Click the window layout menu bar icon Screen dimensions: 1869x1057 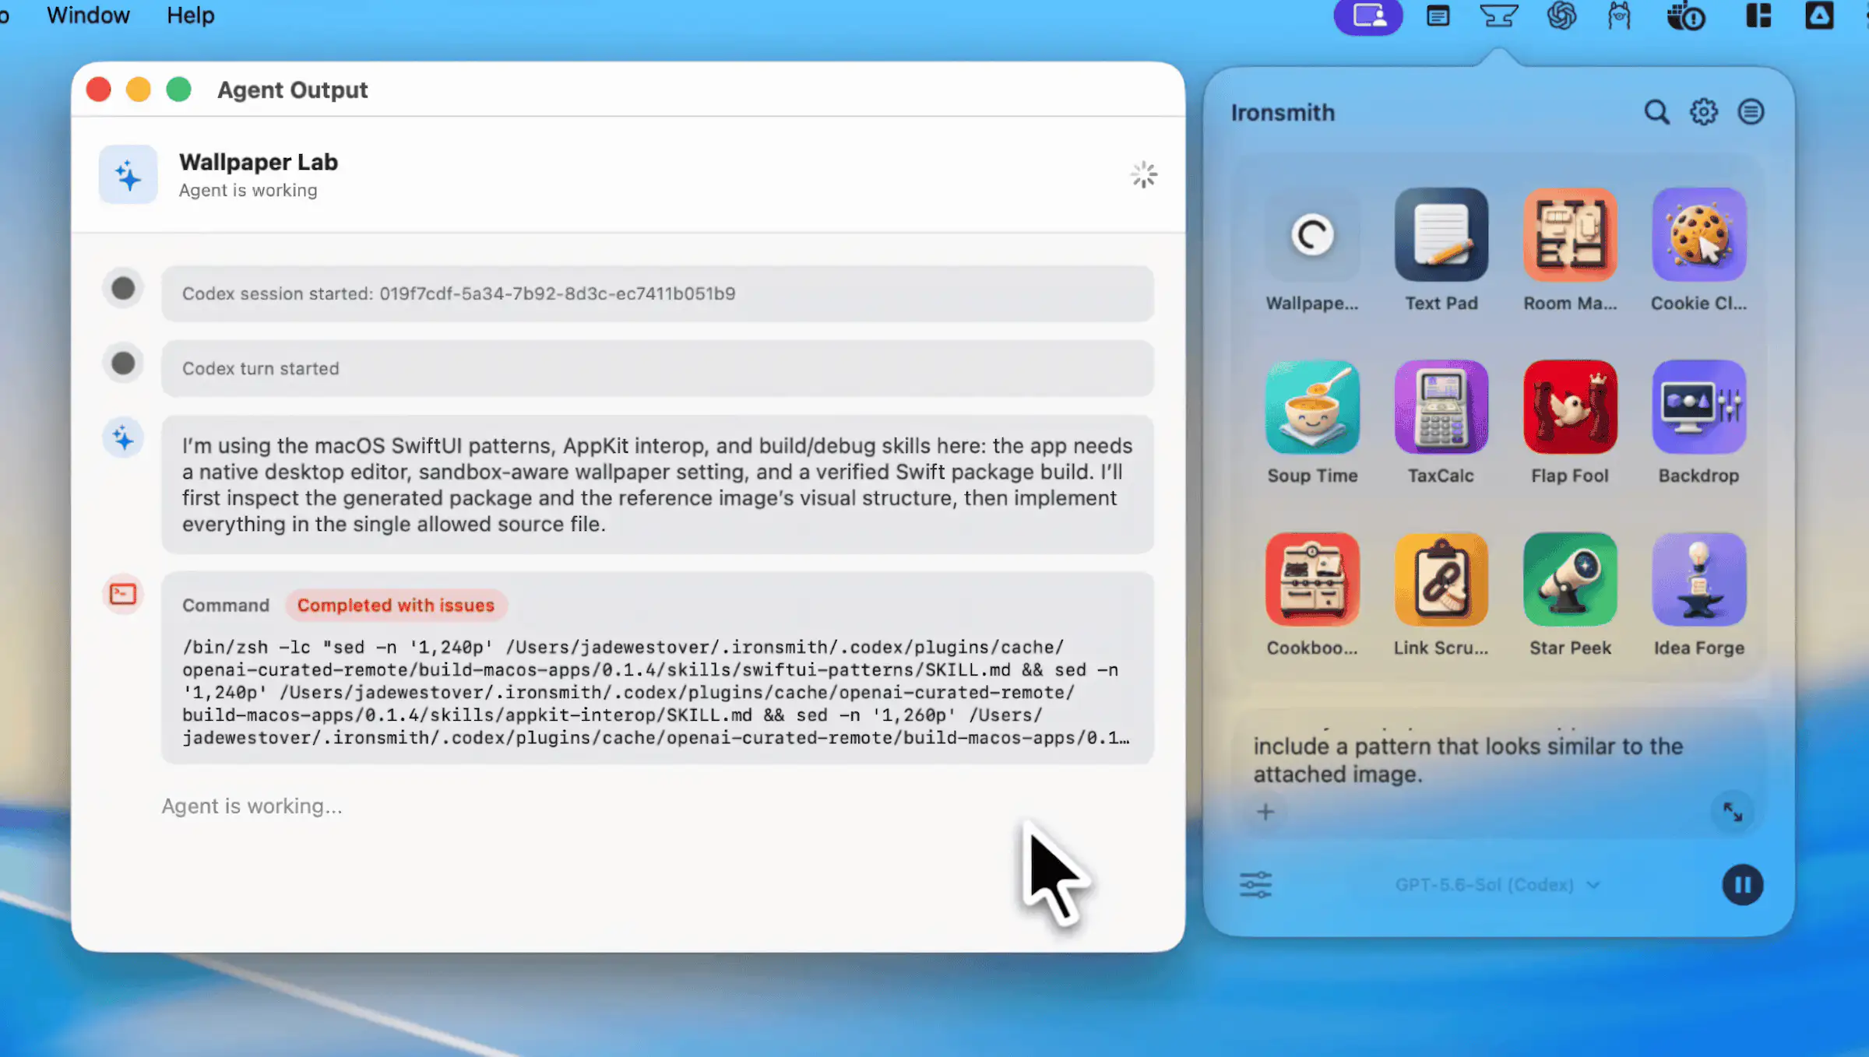pos(1758,16)
